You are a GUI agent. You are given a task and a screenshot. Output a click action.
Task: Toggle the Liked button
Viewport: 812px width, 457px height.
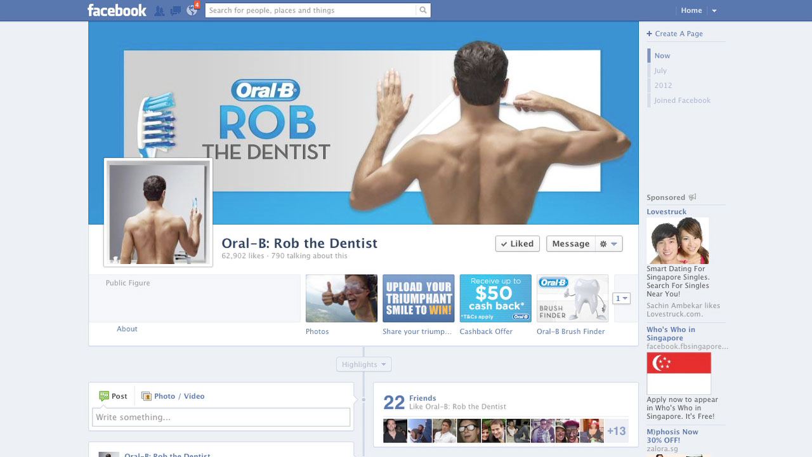[517, 244]
